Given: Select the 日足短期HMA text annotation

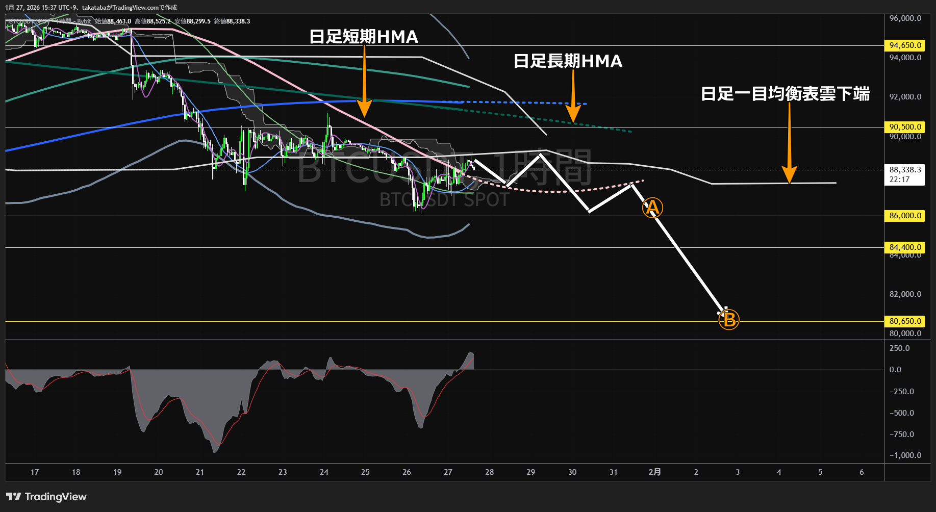Looking at the screenshot, I should pyautogui.click(x=364, y=37).
